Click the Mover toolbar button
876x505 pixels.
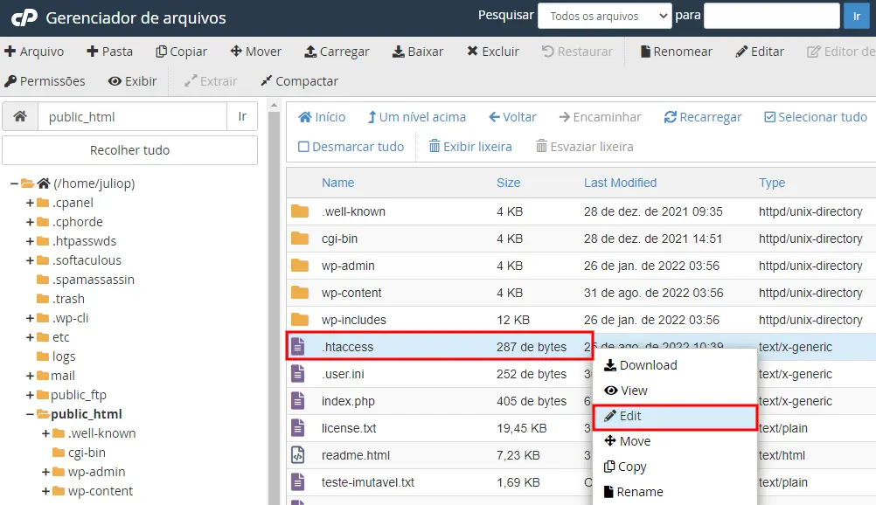coord(256,52)
